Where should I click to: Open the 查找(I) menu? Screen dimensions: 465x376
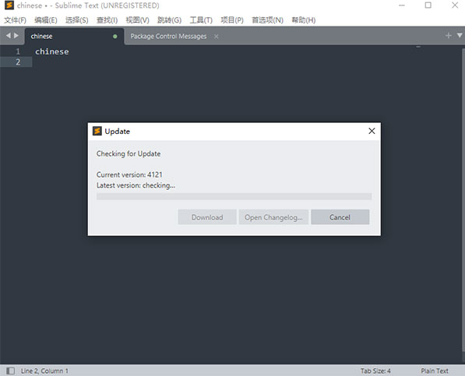click(x=107, y=20)
